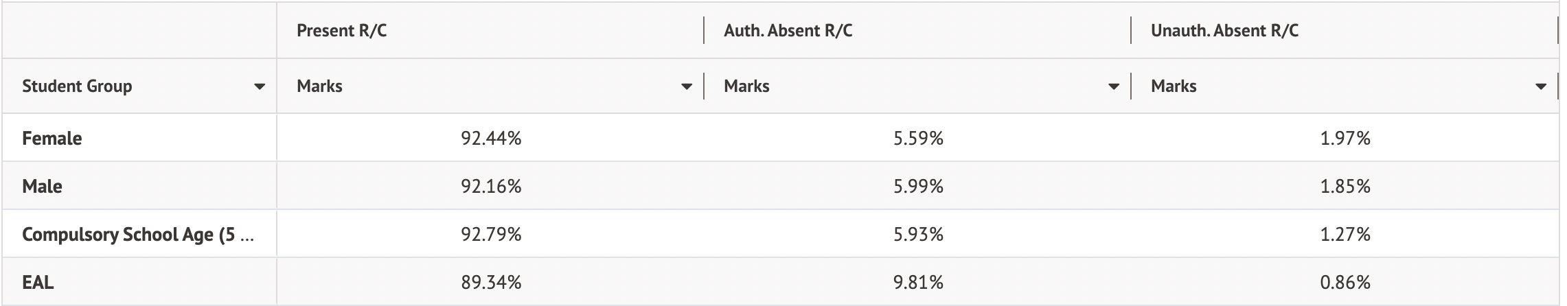
Task: Open the Student Group column dropdown arrow
Action: [x=260, y=87]
